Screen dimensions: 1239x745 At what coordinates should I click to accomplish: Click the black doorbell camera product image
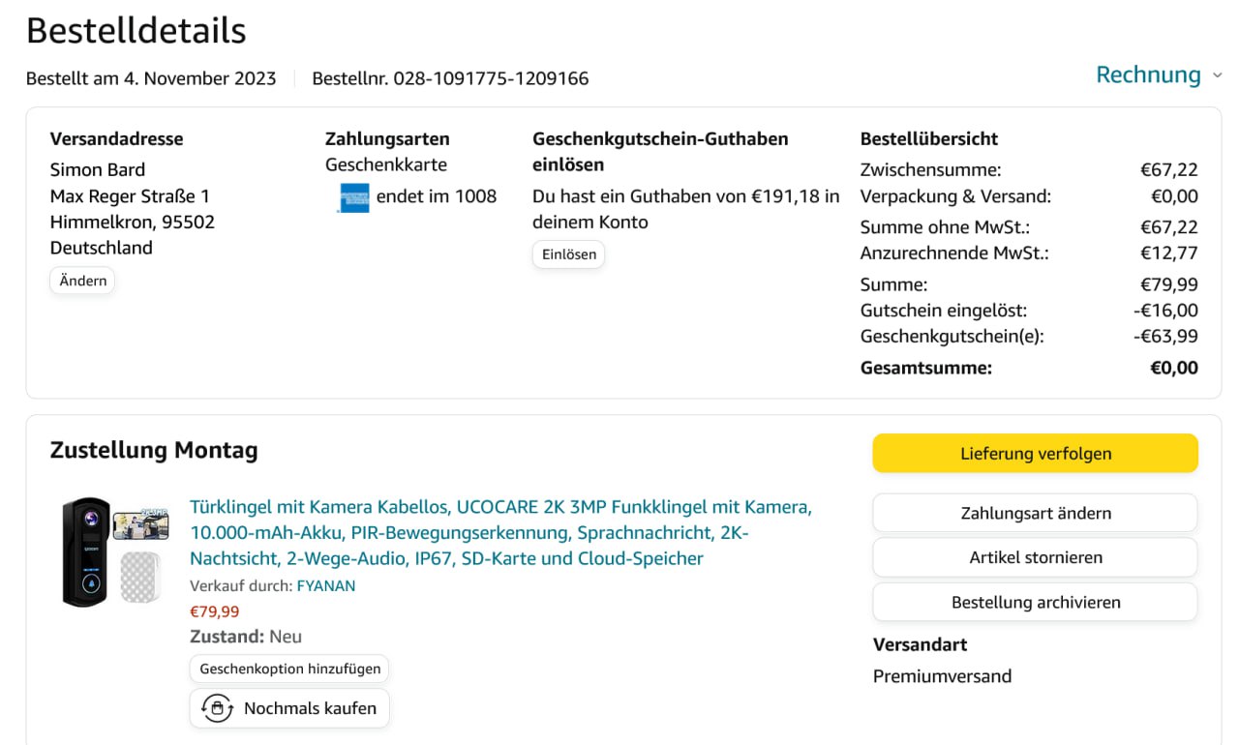tap(85, 551)
